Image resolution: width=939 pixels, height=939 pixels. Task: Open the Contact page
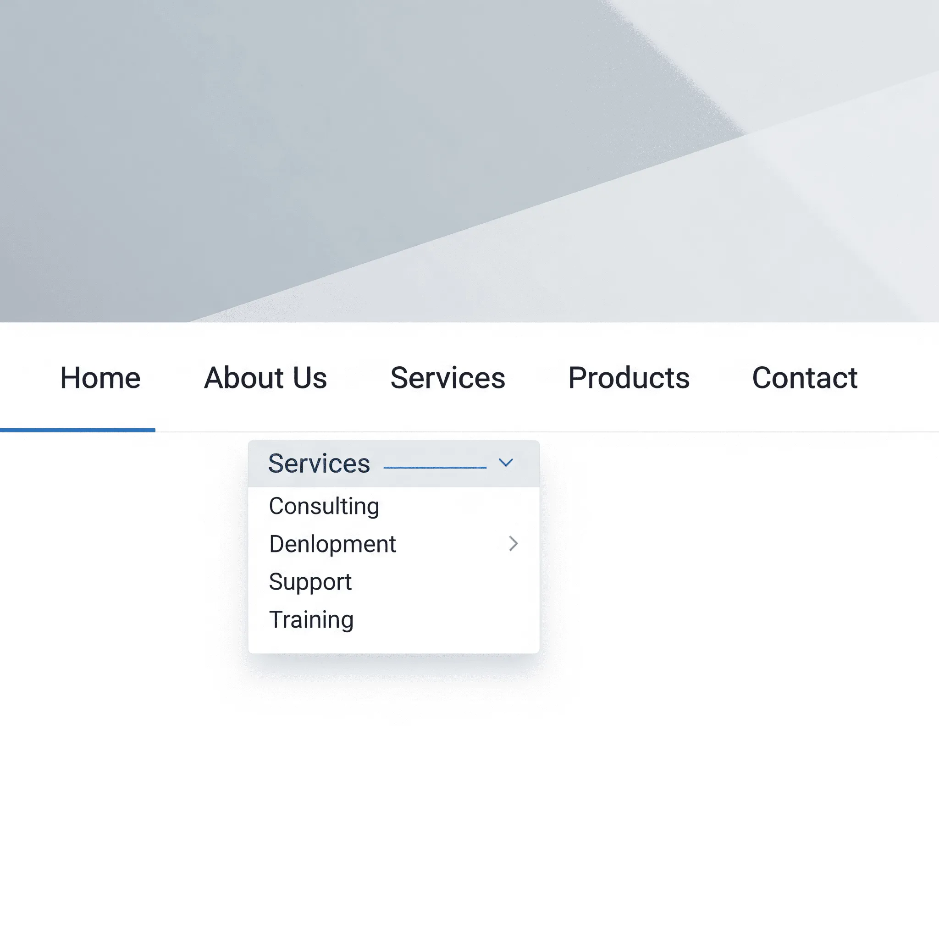805,378
